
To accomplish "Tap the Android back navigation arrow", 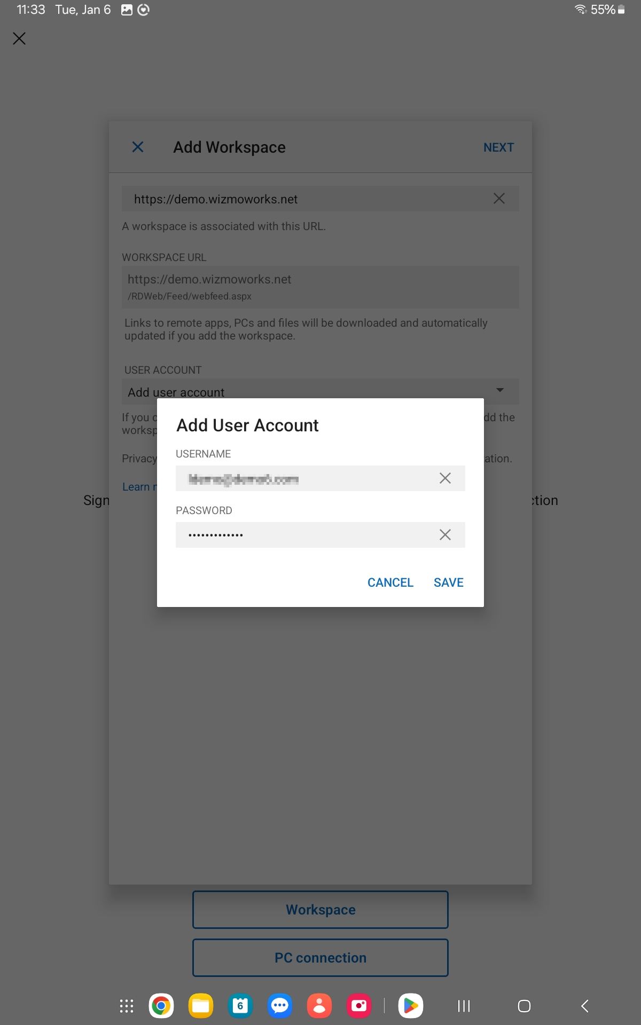I will [x=585, y=1006].
